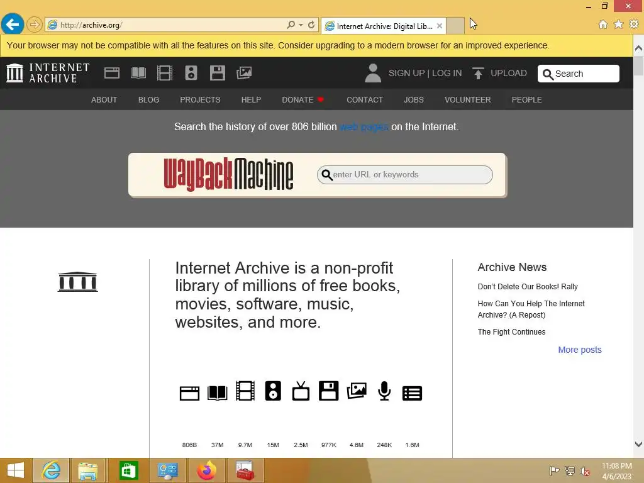This screenshot has width=644, height=483.
Task: Open the Images icon above 4.6M
Action: click(357, 391)
